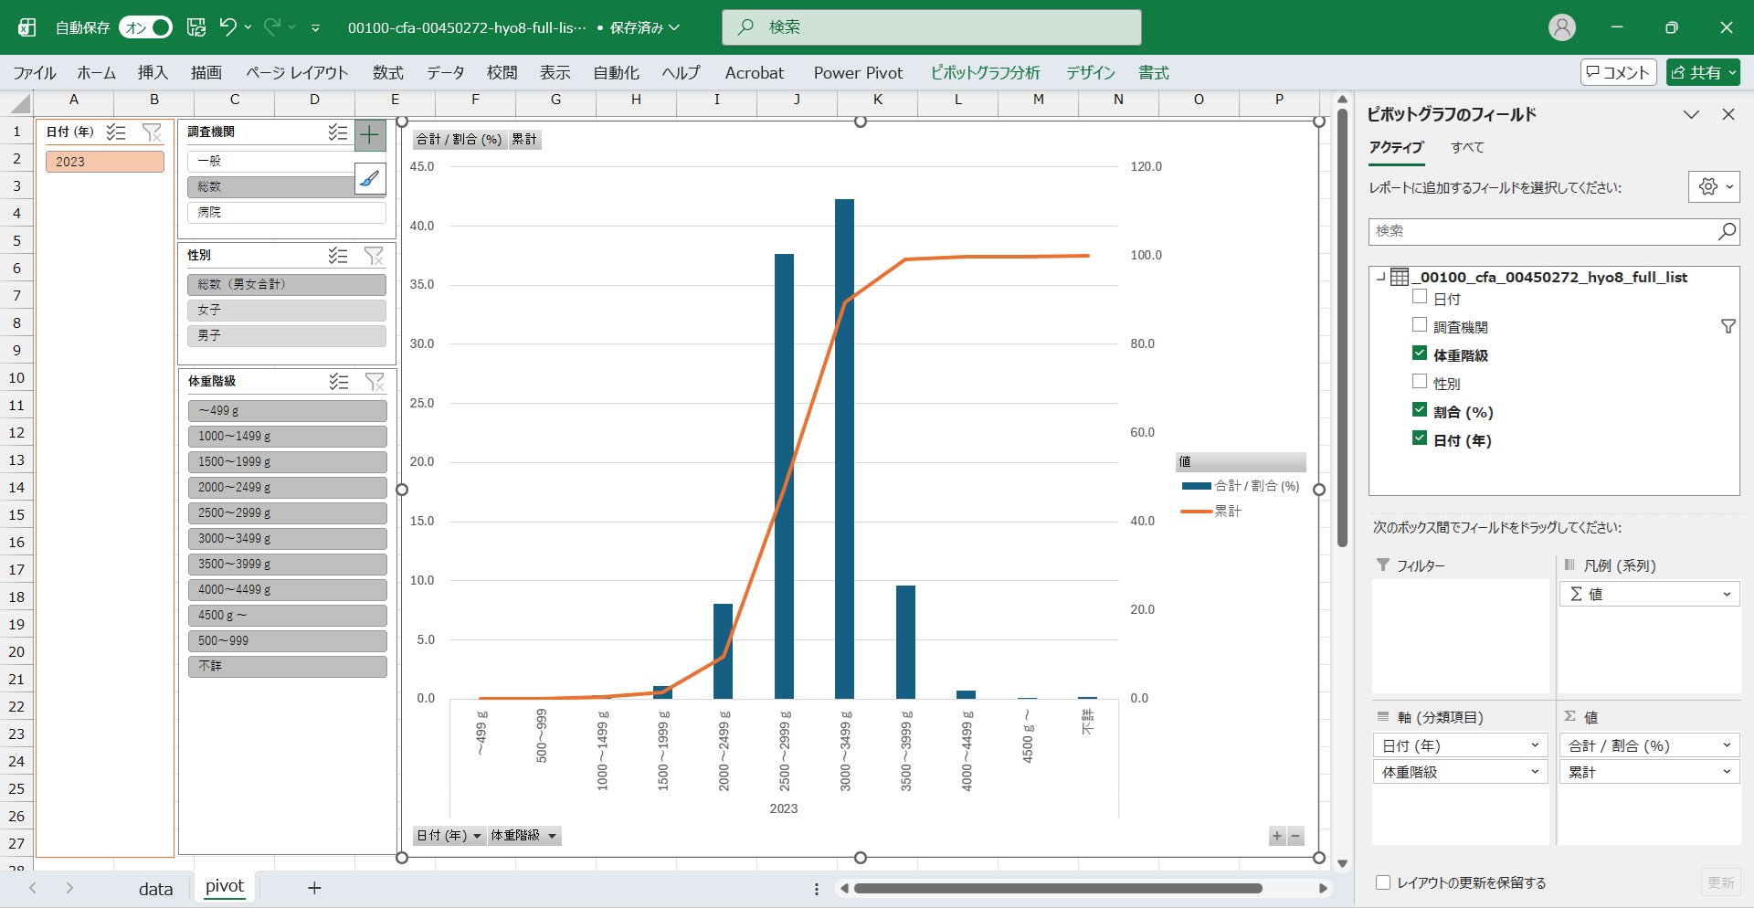
Task: Toggle the 自動保存 autosave switch
Action: click(x=146, y=27)
